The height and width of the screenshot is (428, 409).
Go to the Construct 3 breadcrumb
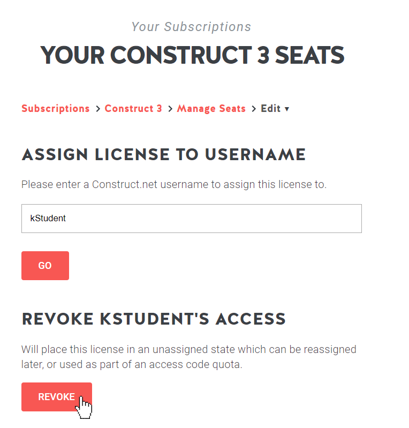point(133,109)
